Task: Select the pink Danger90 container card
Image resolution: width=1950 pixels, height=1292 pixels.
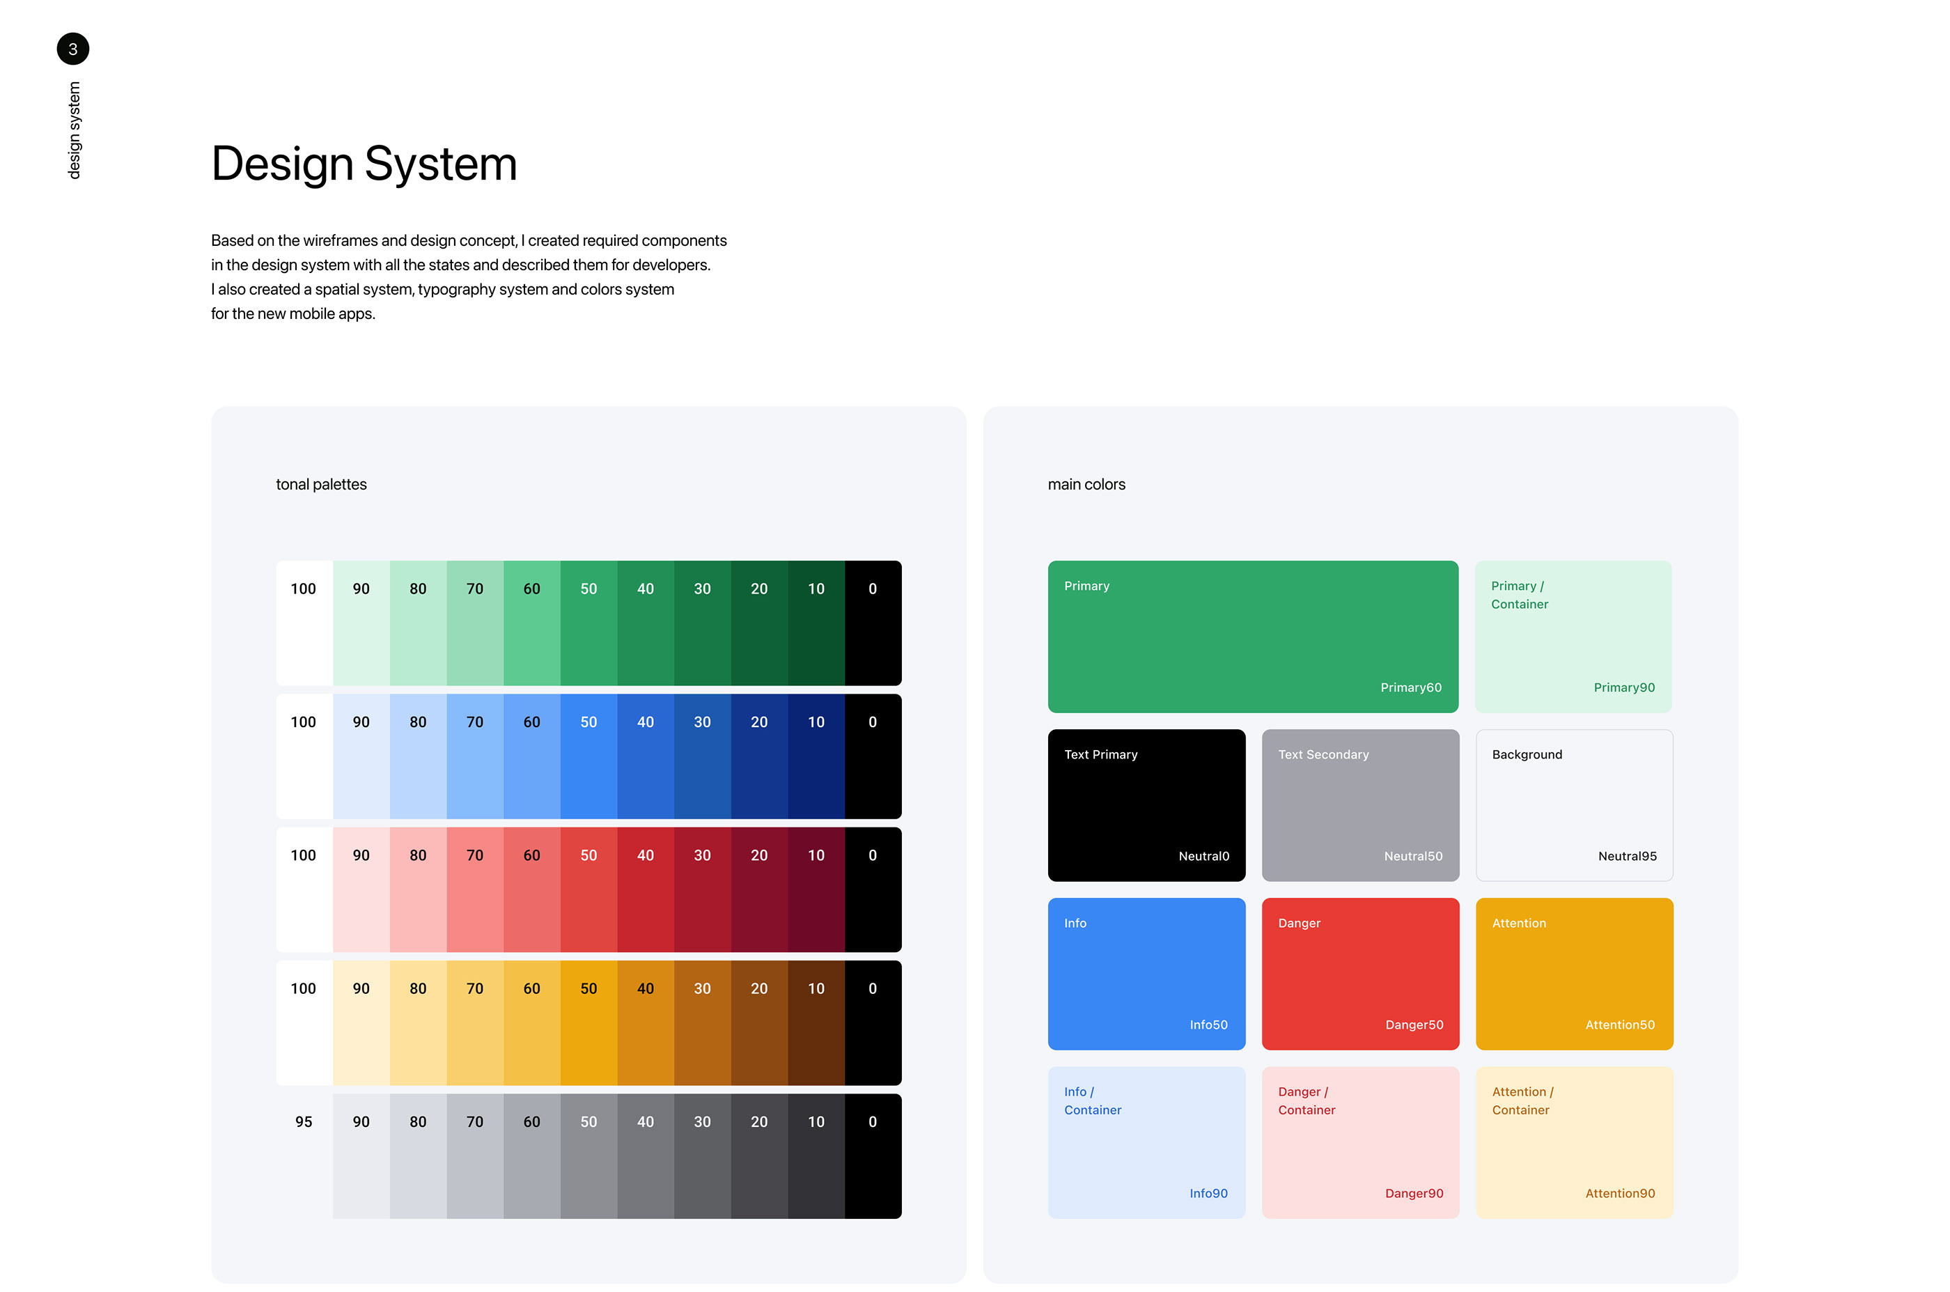Action: click(x=1359, y=1142)
